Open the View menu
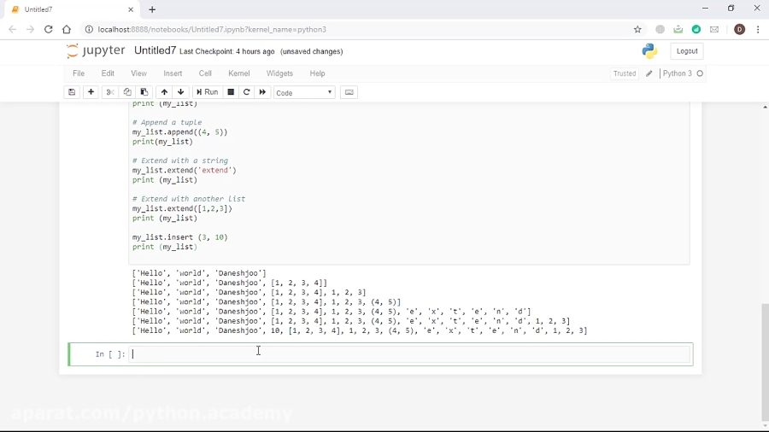The height and width of the screenshot is (432, 769). 138,73
